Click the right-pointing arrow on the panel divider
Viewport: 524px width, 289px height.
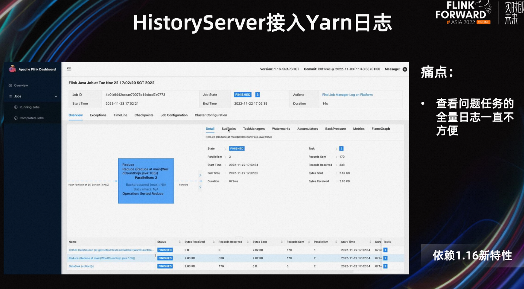200,176
